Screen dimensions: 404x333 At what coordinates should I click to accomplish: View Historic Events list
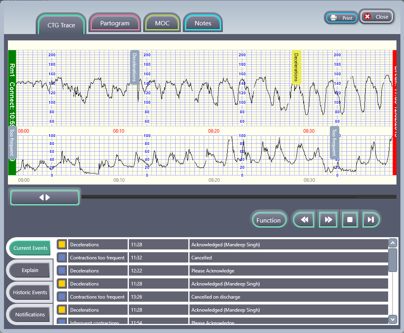30,292
